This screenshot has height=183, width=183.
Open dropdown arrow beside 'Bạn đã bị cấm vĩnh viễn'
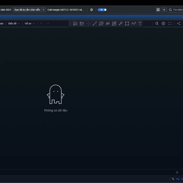pyautogui.click(x=43, y=10)
